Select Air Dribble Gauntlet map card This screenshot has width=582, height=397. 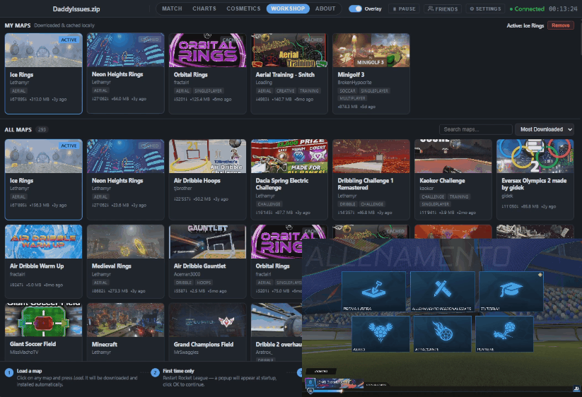207,261
